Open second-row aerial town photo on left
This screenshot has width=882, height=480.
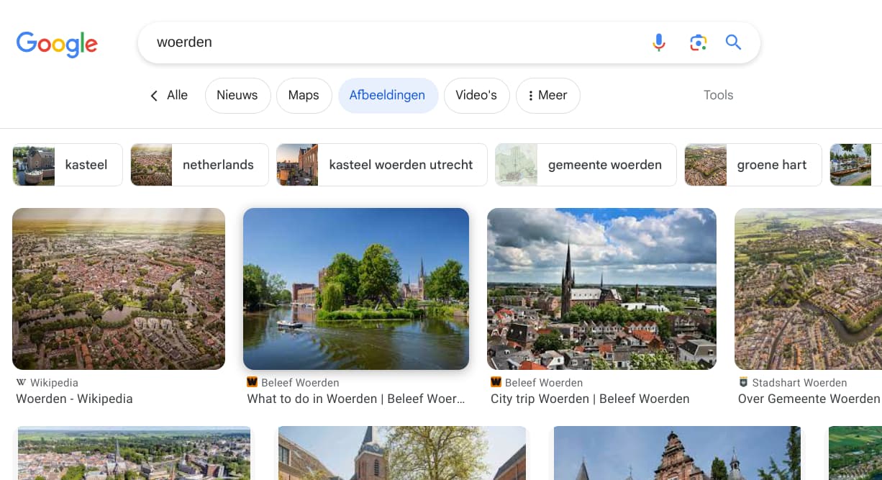[x=134, y=453]
